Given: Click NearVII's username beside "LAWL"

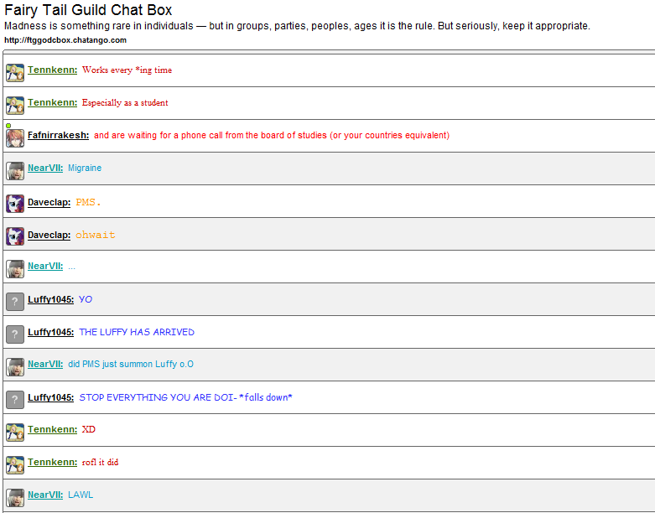Looking at the screenshot, I should click(x=45, y=495).
